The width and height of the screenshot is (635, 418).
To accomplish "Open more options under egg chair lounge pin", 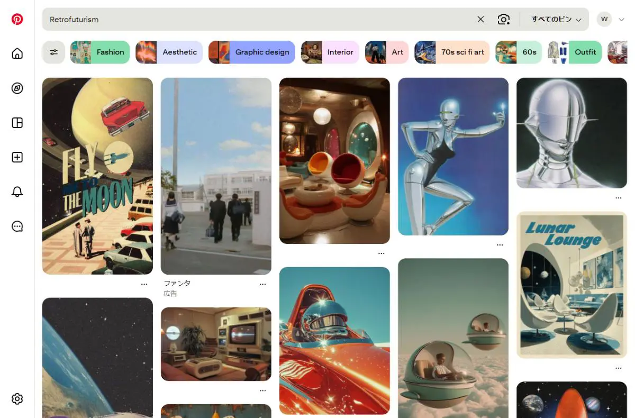I will (x=382, y=253).
